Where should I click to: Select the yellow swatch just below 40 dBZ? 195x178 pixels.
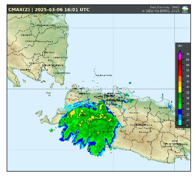pyautogui.click(x=180, y=90)
